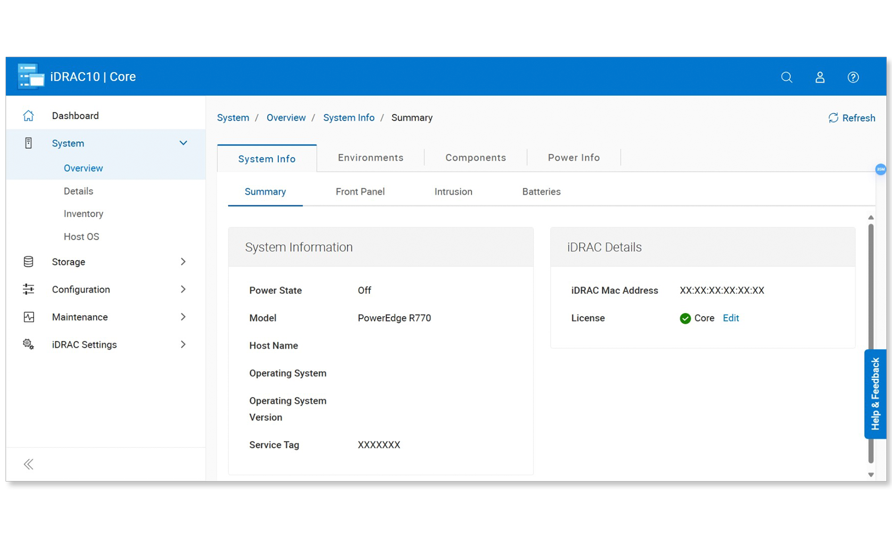Click the Dashboard home icon

pyautogui.click(x=28, y=116)
